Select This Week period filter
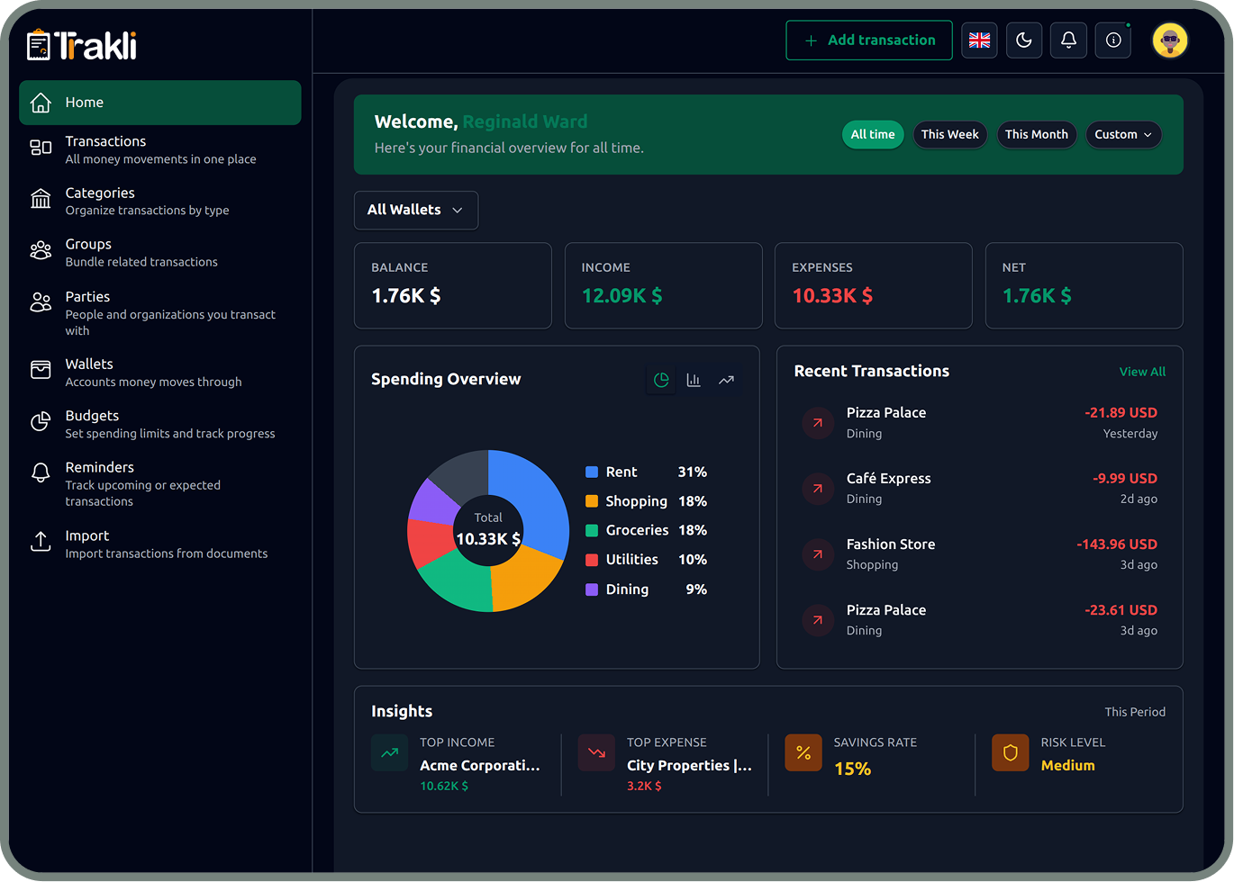The height and width of the screenshot is (882, 1234). [x=949, y=134]
